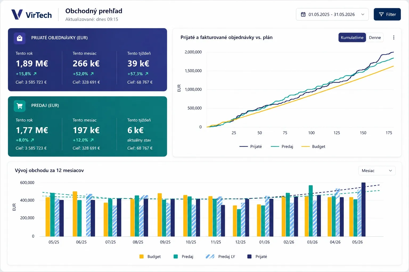The image size is (409, 272).
Task: Click the shopping cart icon for Predaj
Action: tap(20, 106)
